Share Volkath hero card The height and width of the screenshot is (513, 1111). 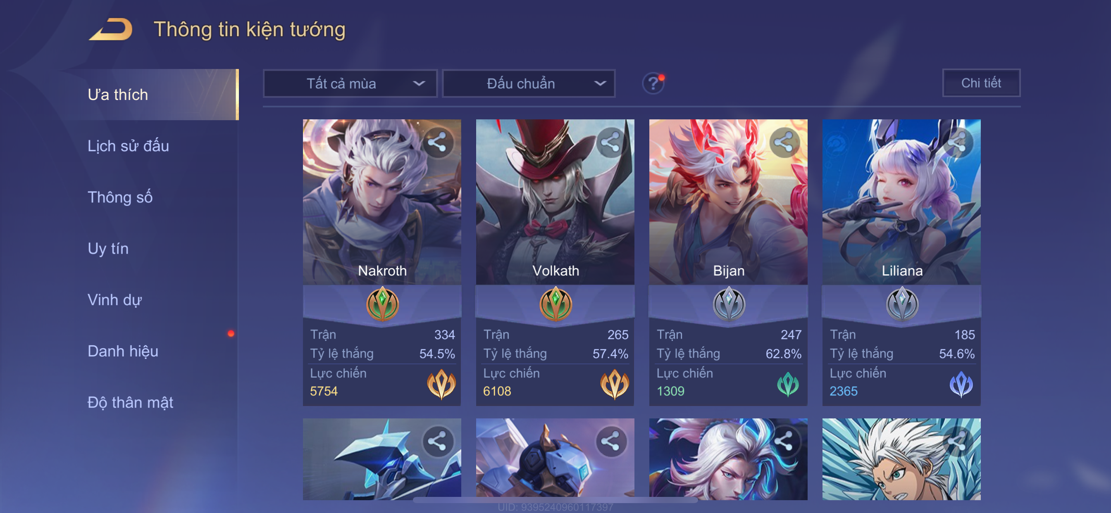click(x=611, y=142)
